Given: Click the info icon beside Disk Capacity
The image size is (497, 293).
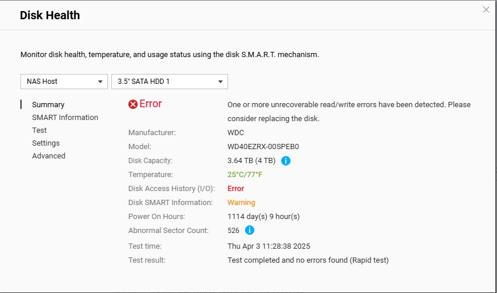Looking at the screenshot, I should tap(286, 161).
